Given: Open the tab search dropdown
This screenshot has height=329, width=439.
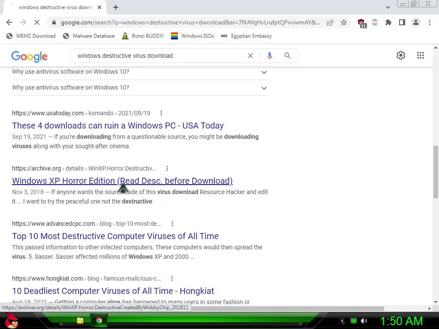Looking at the screenshot, I should pyautogui.click(x=388, y=7).
